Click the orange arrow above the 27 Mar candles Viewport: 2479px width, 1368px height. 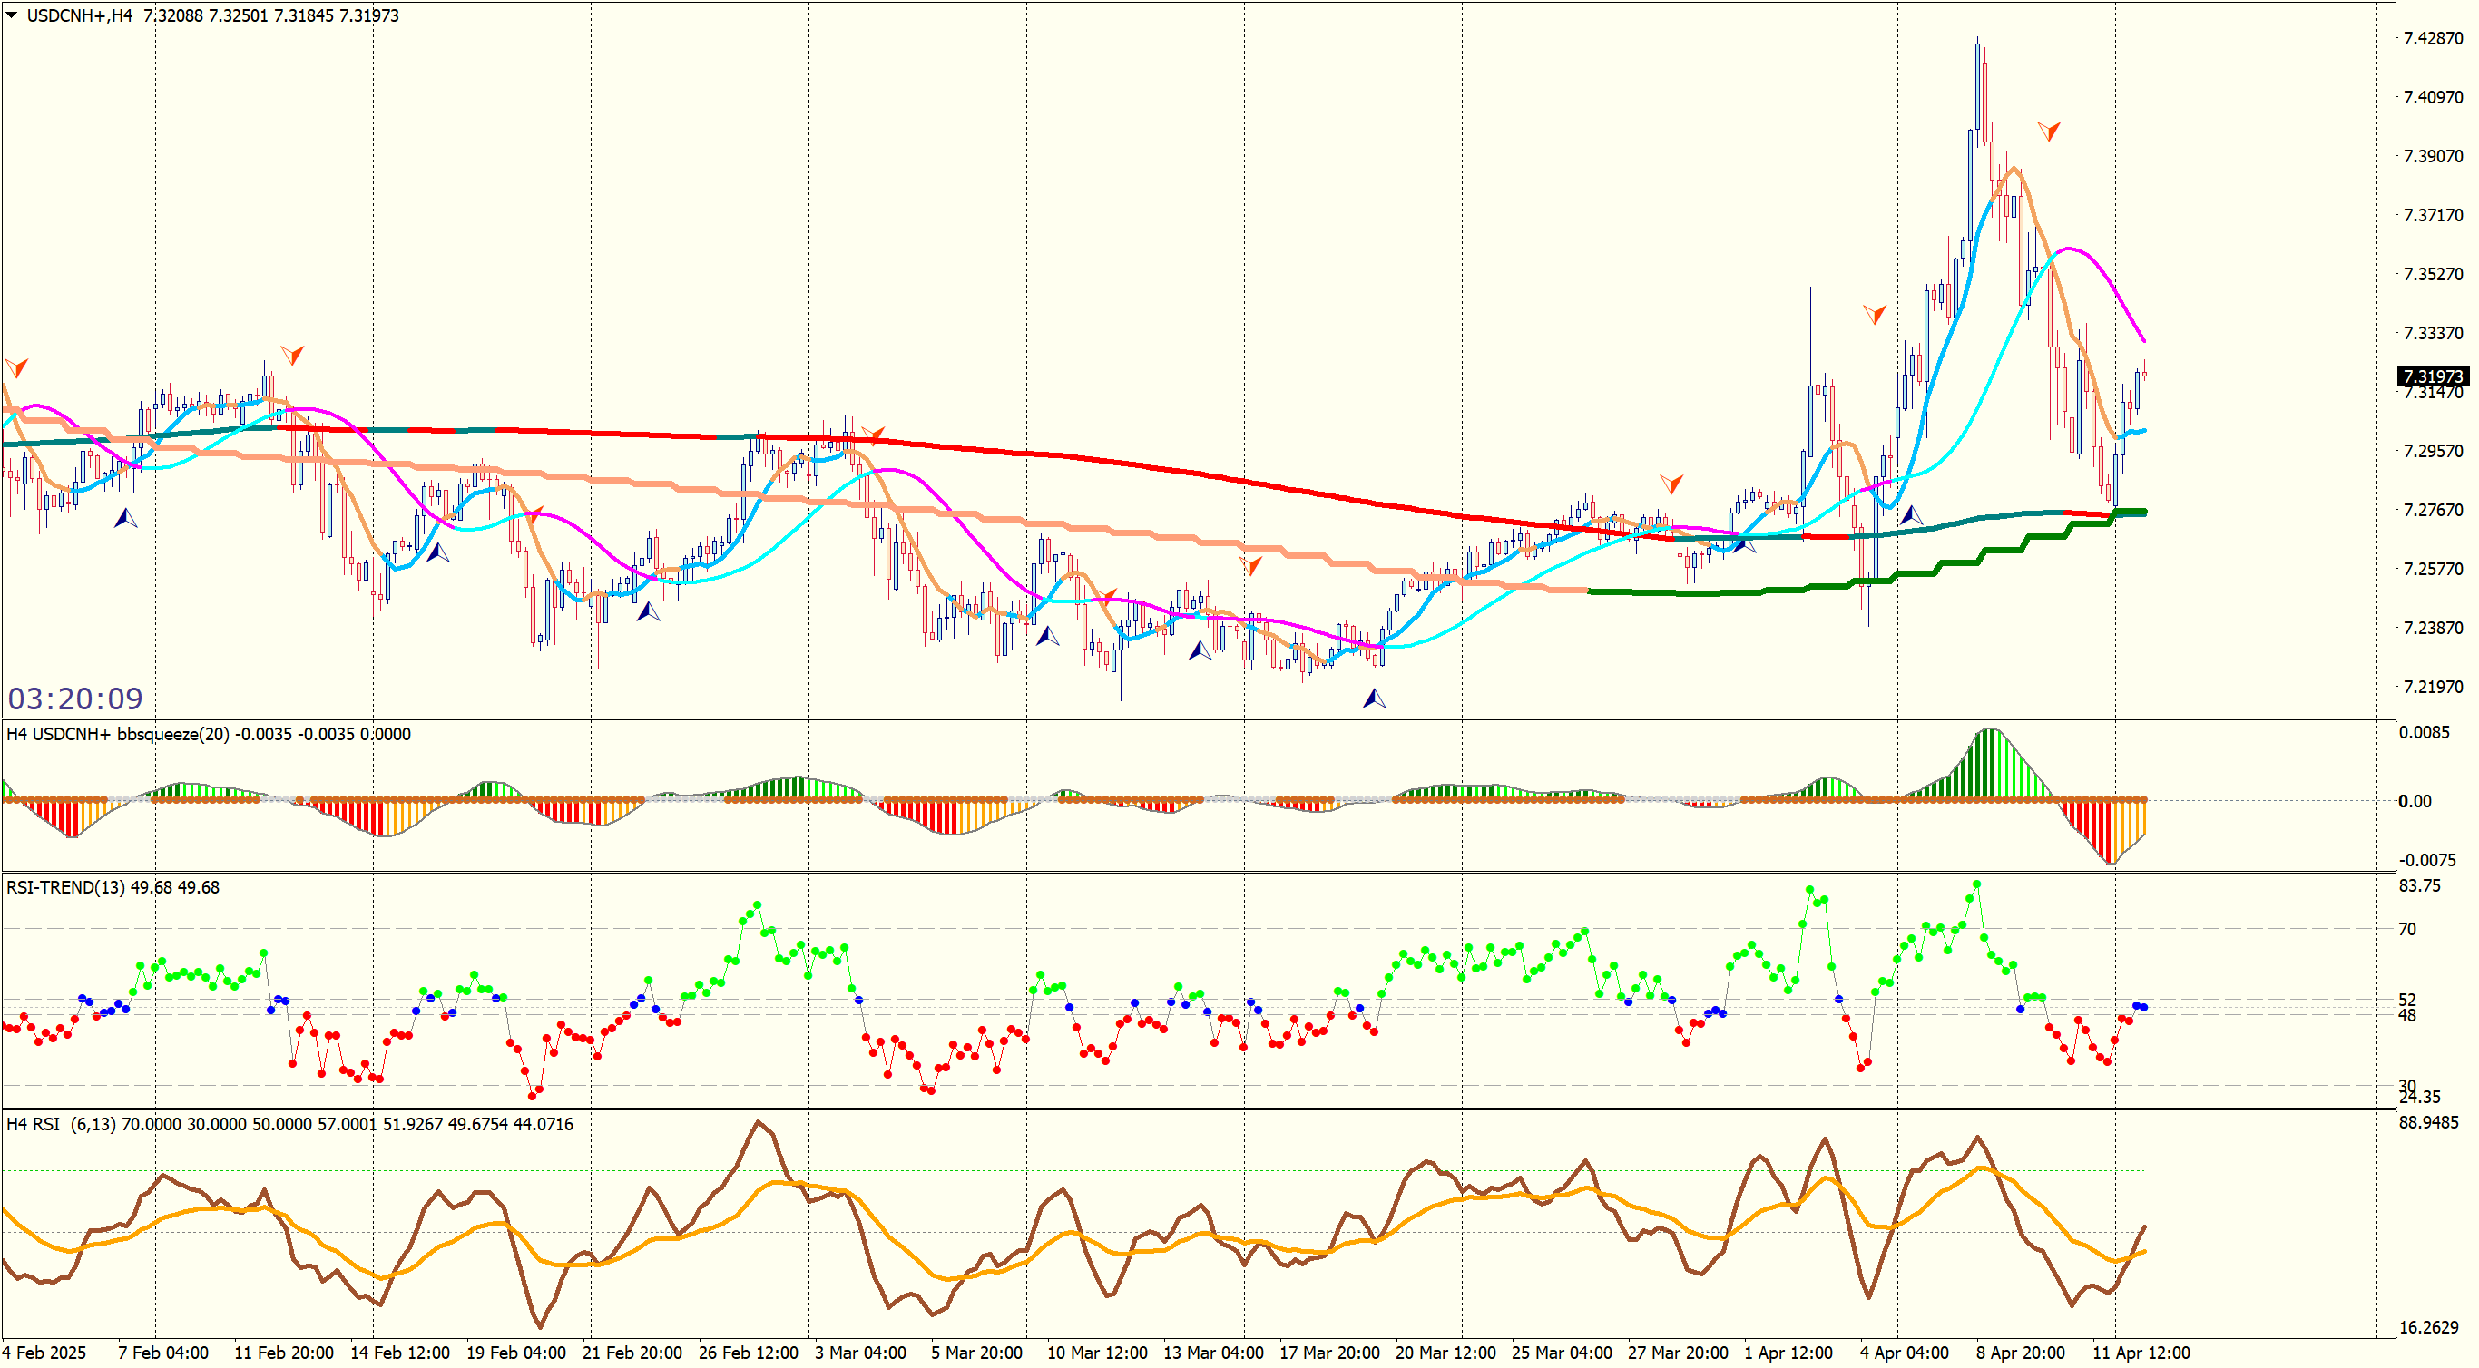pos(1671,483)
